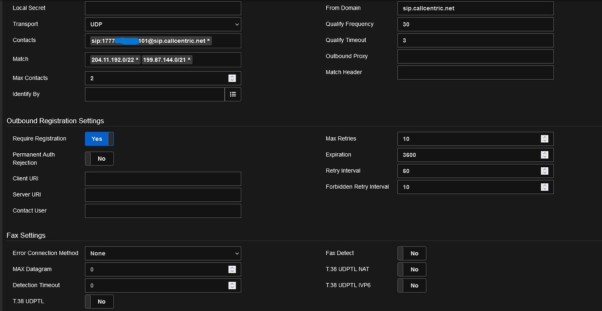Click the Forbidden Retry Interval label
602x311 pixels.
pos(357,186)
